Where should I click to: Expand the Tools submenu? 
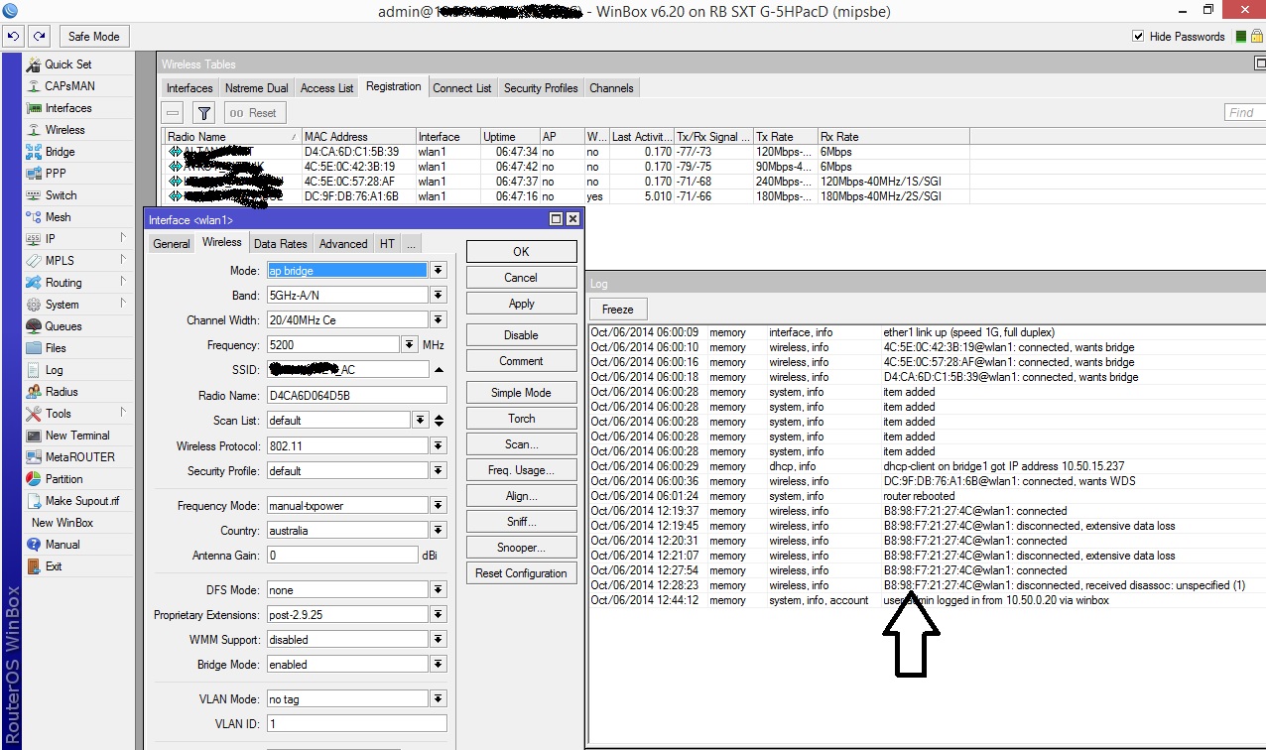(x=78, y=414)
